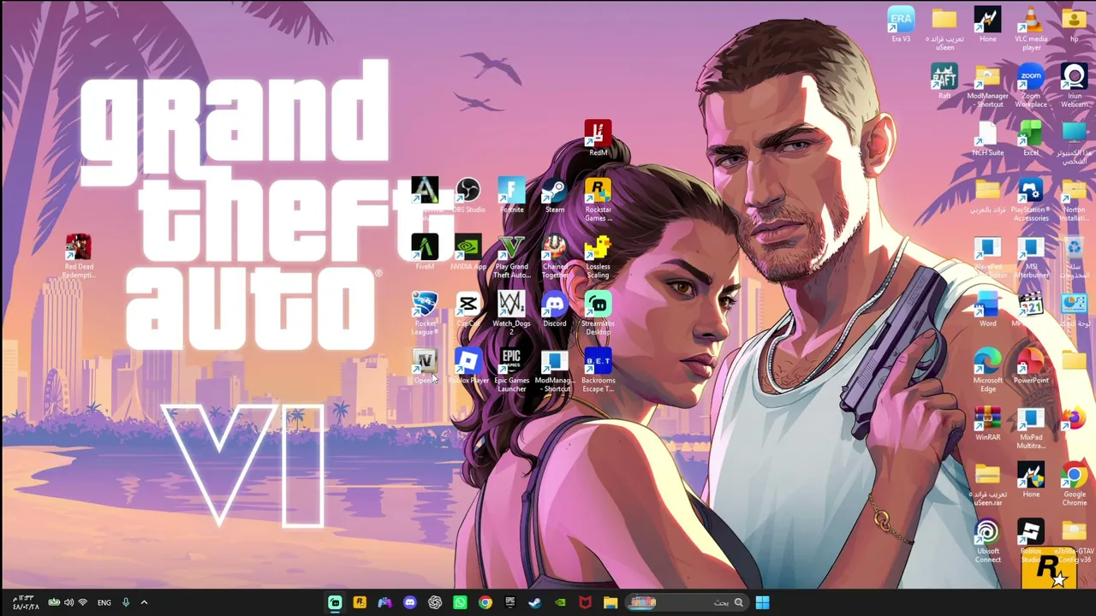Open the NCH Suite desktop shortcut
This screenshot has width=1096, height=616.
click(987, 139)
